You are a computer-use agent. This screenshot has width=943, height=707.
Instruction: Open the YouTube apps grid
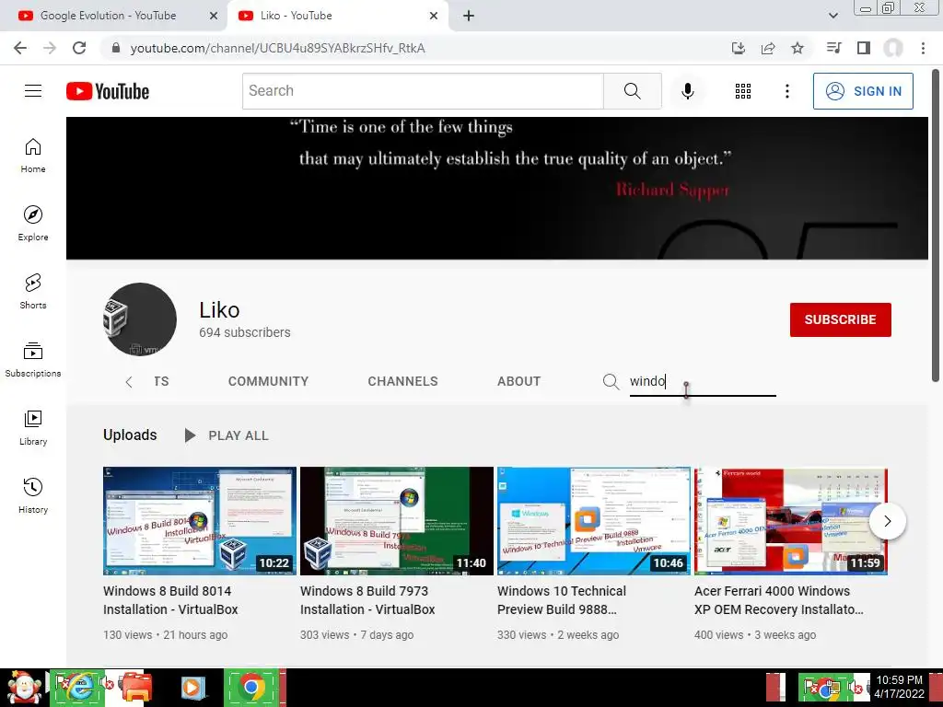coord(743,91)
